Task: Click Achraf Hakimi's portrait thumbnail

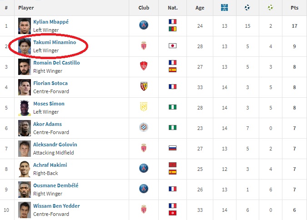Action: pos(25,169)
